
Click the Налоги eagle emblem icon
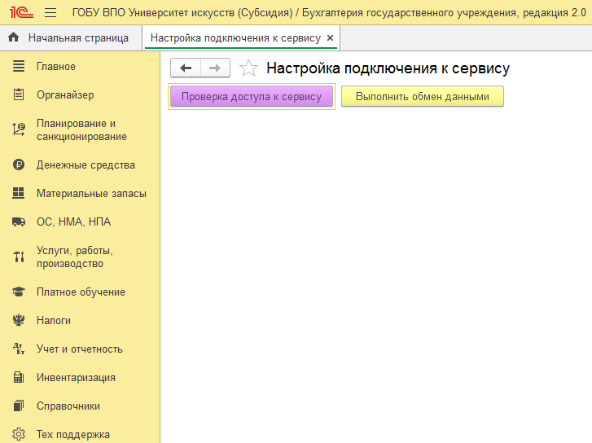[x=19, y=320]
